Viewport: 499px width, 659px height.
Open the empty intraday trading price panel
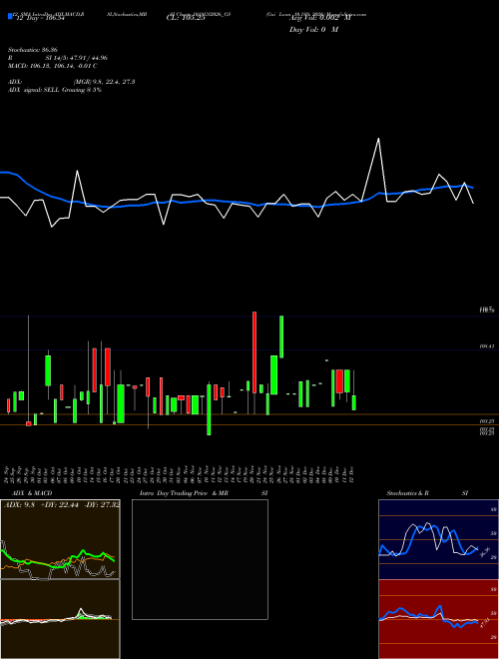point(200,559)
